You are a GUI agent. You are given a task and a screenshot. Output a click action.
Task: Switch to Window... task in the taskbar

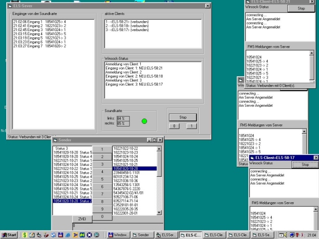tap(118, 234)
